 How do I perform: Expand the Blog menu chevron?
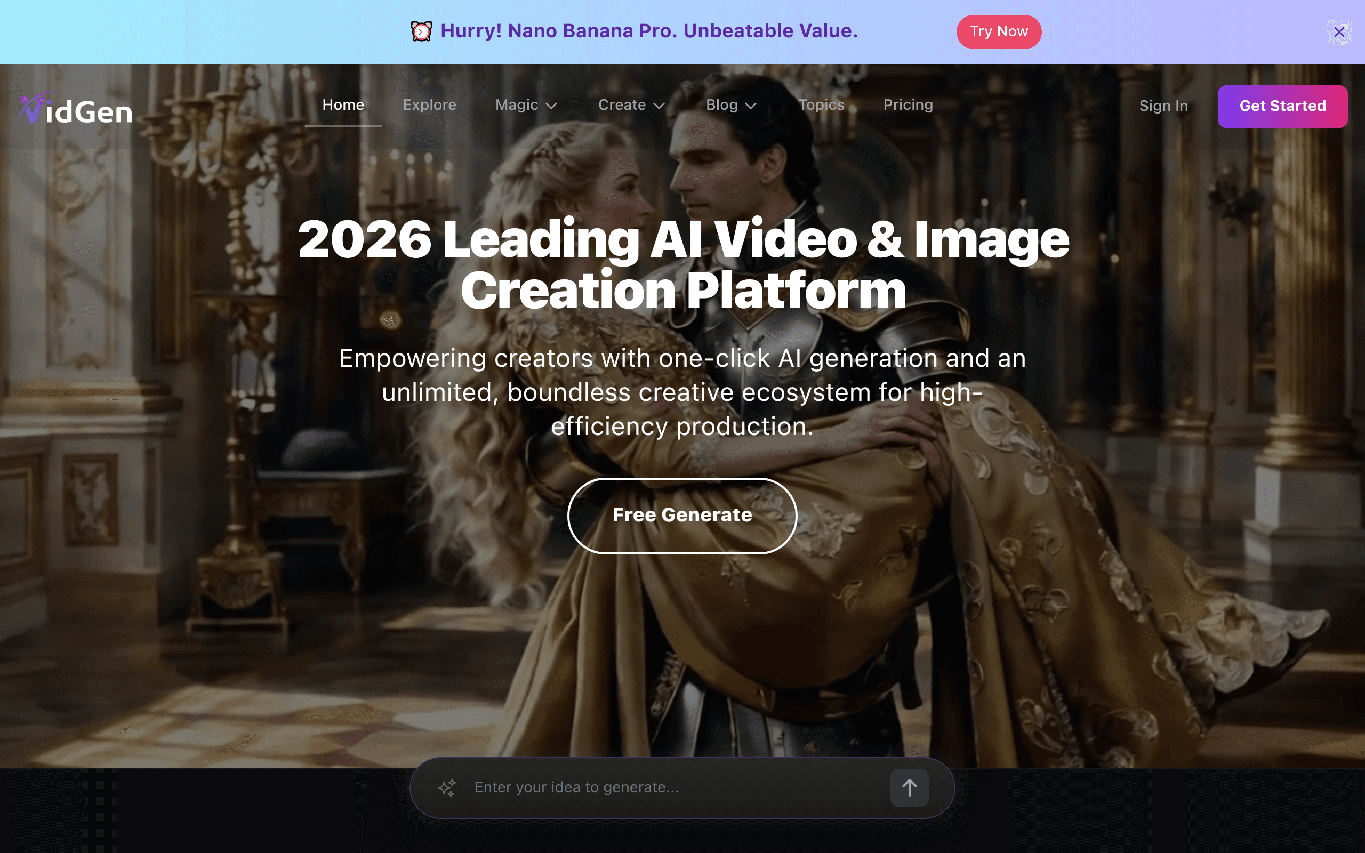[751, 106]
